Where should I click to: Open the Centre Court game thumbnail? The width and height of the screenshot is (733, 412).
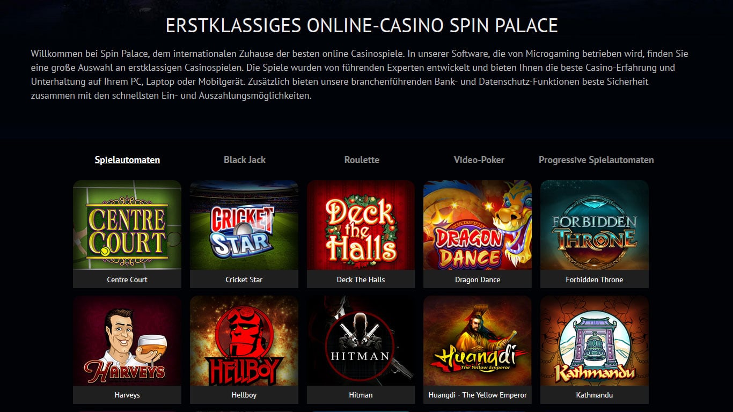pos(127,225)
